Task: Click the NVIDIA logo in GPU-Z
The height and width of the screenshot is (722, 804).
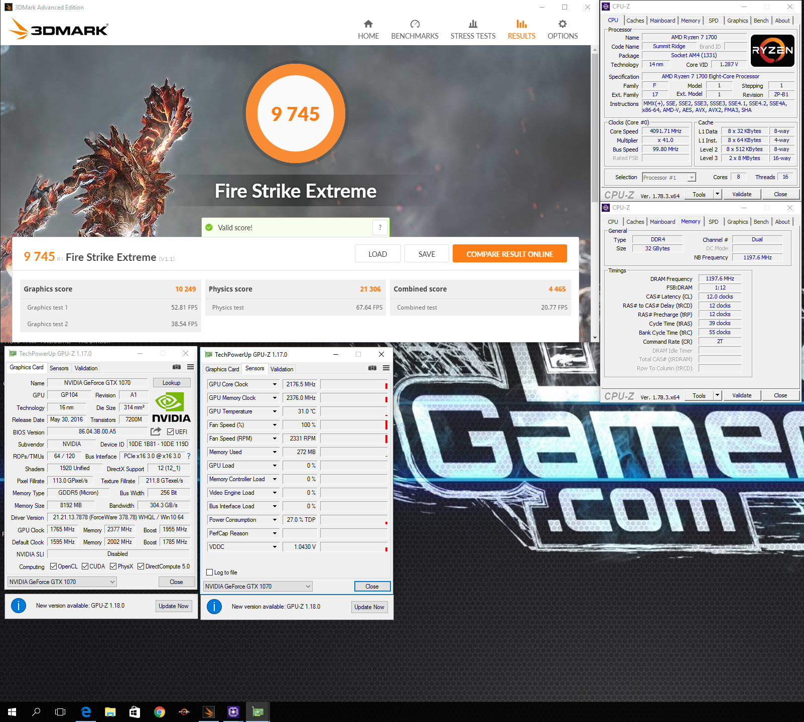Action: point(171,407)
